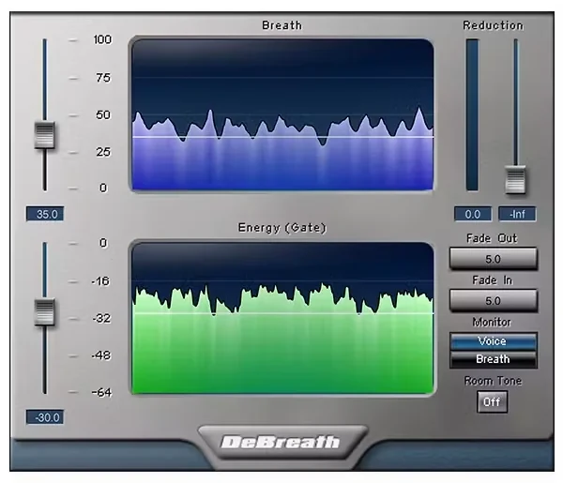Select Voice monitor mode
563x483 pixels.
[493, 341]
